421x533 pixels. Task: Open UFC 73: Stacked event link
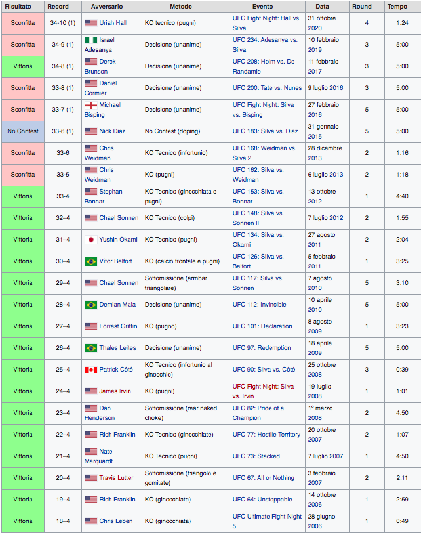[256, 456]
